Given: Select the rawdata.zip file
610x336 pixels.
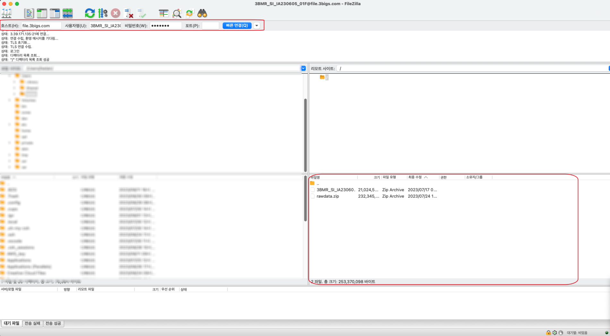Looking at the screenshot, I should [328, 196].
